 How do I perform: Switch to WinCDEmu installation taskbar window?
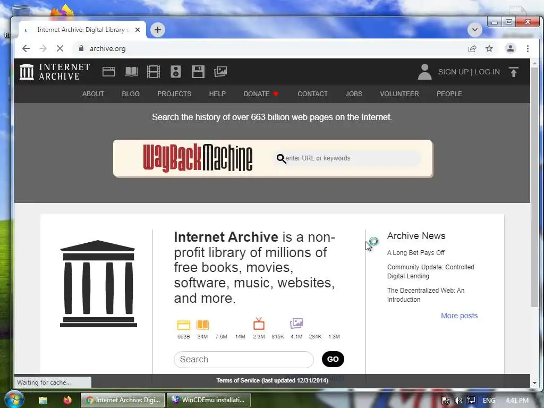(208, 400)
